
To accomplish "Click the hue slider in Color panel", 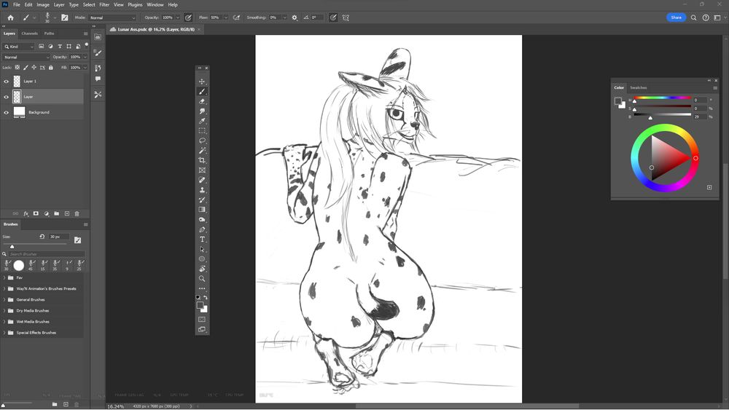I will coord(662,98).
